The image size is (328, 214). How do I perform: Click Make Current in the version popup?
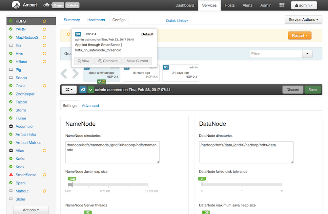[137, 61]
